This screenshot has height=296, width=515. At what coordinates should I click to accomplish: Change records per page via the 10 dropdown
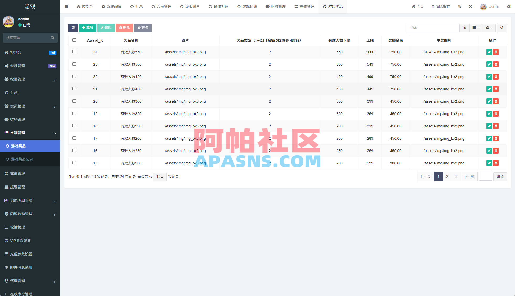(x=160, y=177)
